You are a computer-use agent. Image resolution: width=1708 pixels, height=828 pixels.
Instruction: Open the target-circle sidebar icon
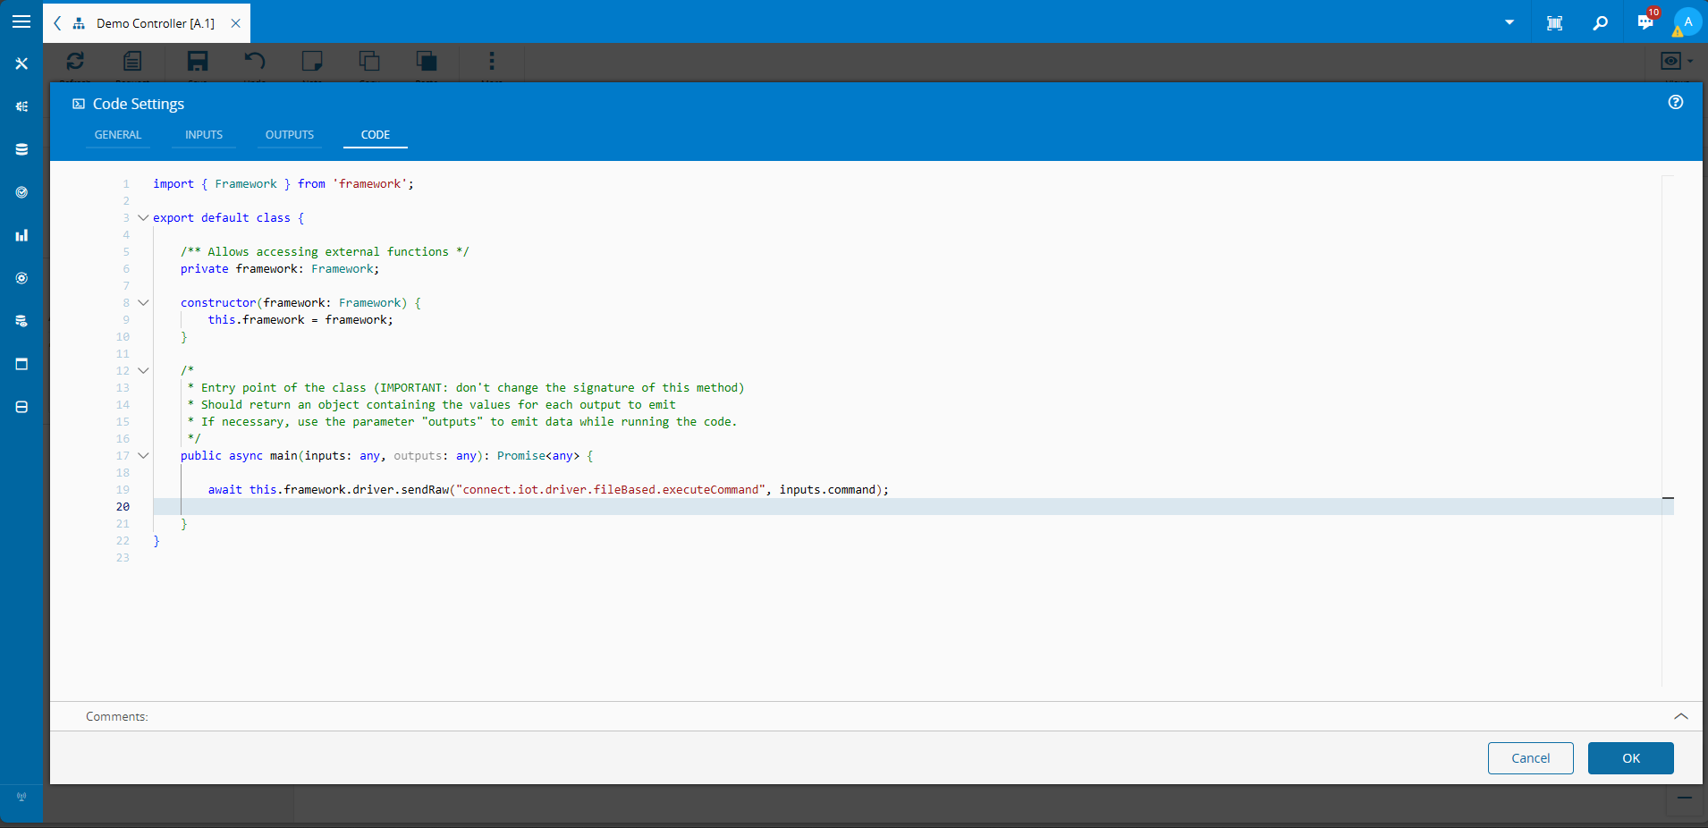21,278
